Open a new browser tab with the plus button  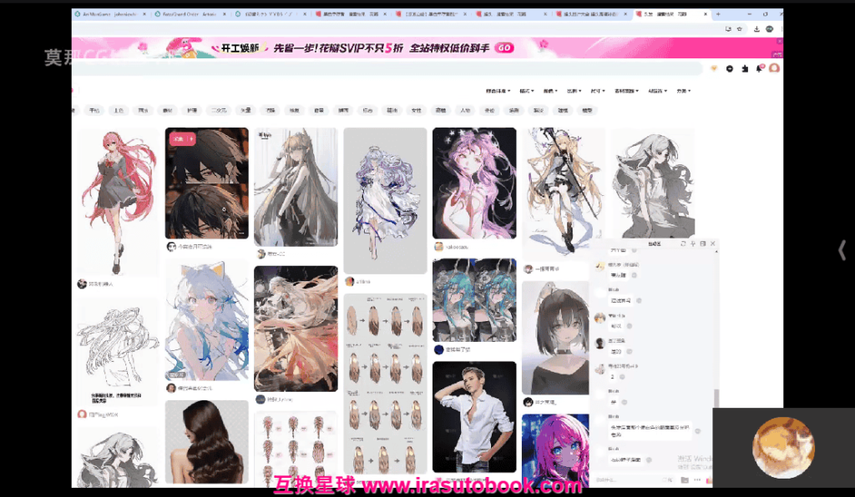[x=718, y=14]
